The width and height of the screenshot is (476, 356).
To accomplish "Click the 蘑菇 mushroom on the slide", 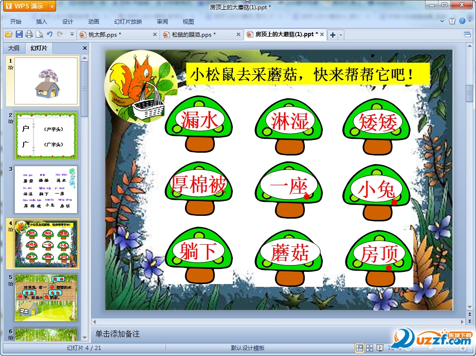I will point(289,258).
